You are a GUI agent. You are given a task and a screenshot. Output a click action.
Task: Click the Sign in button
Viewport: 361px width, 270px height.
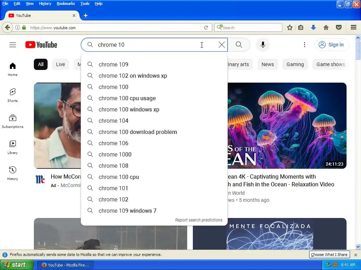[331, 45]
